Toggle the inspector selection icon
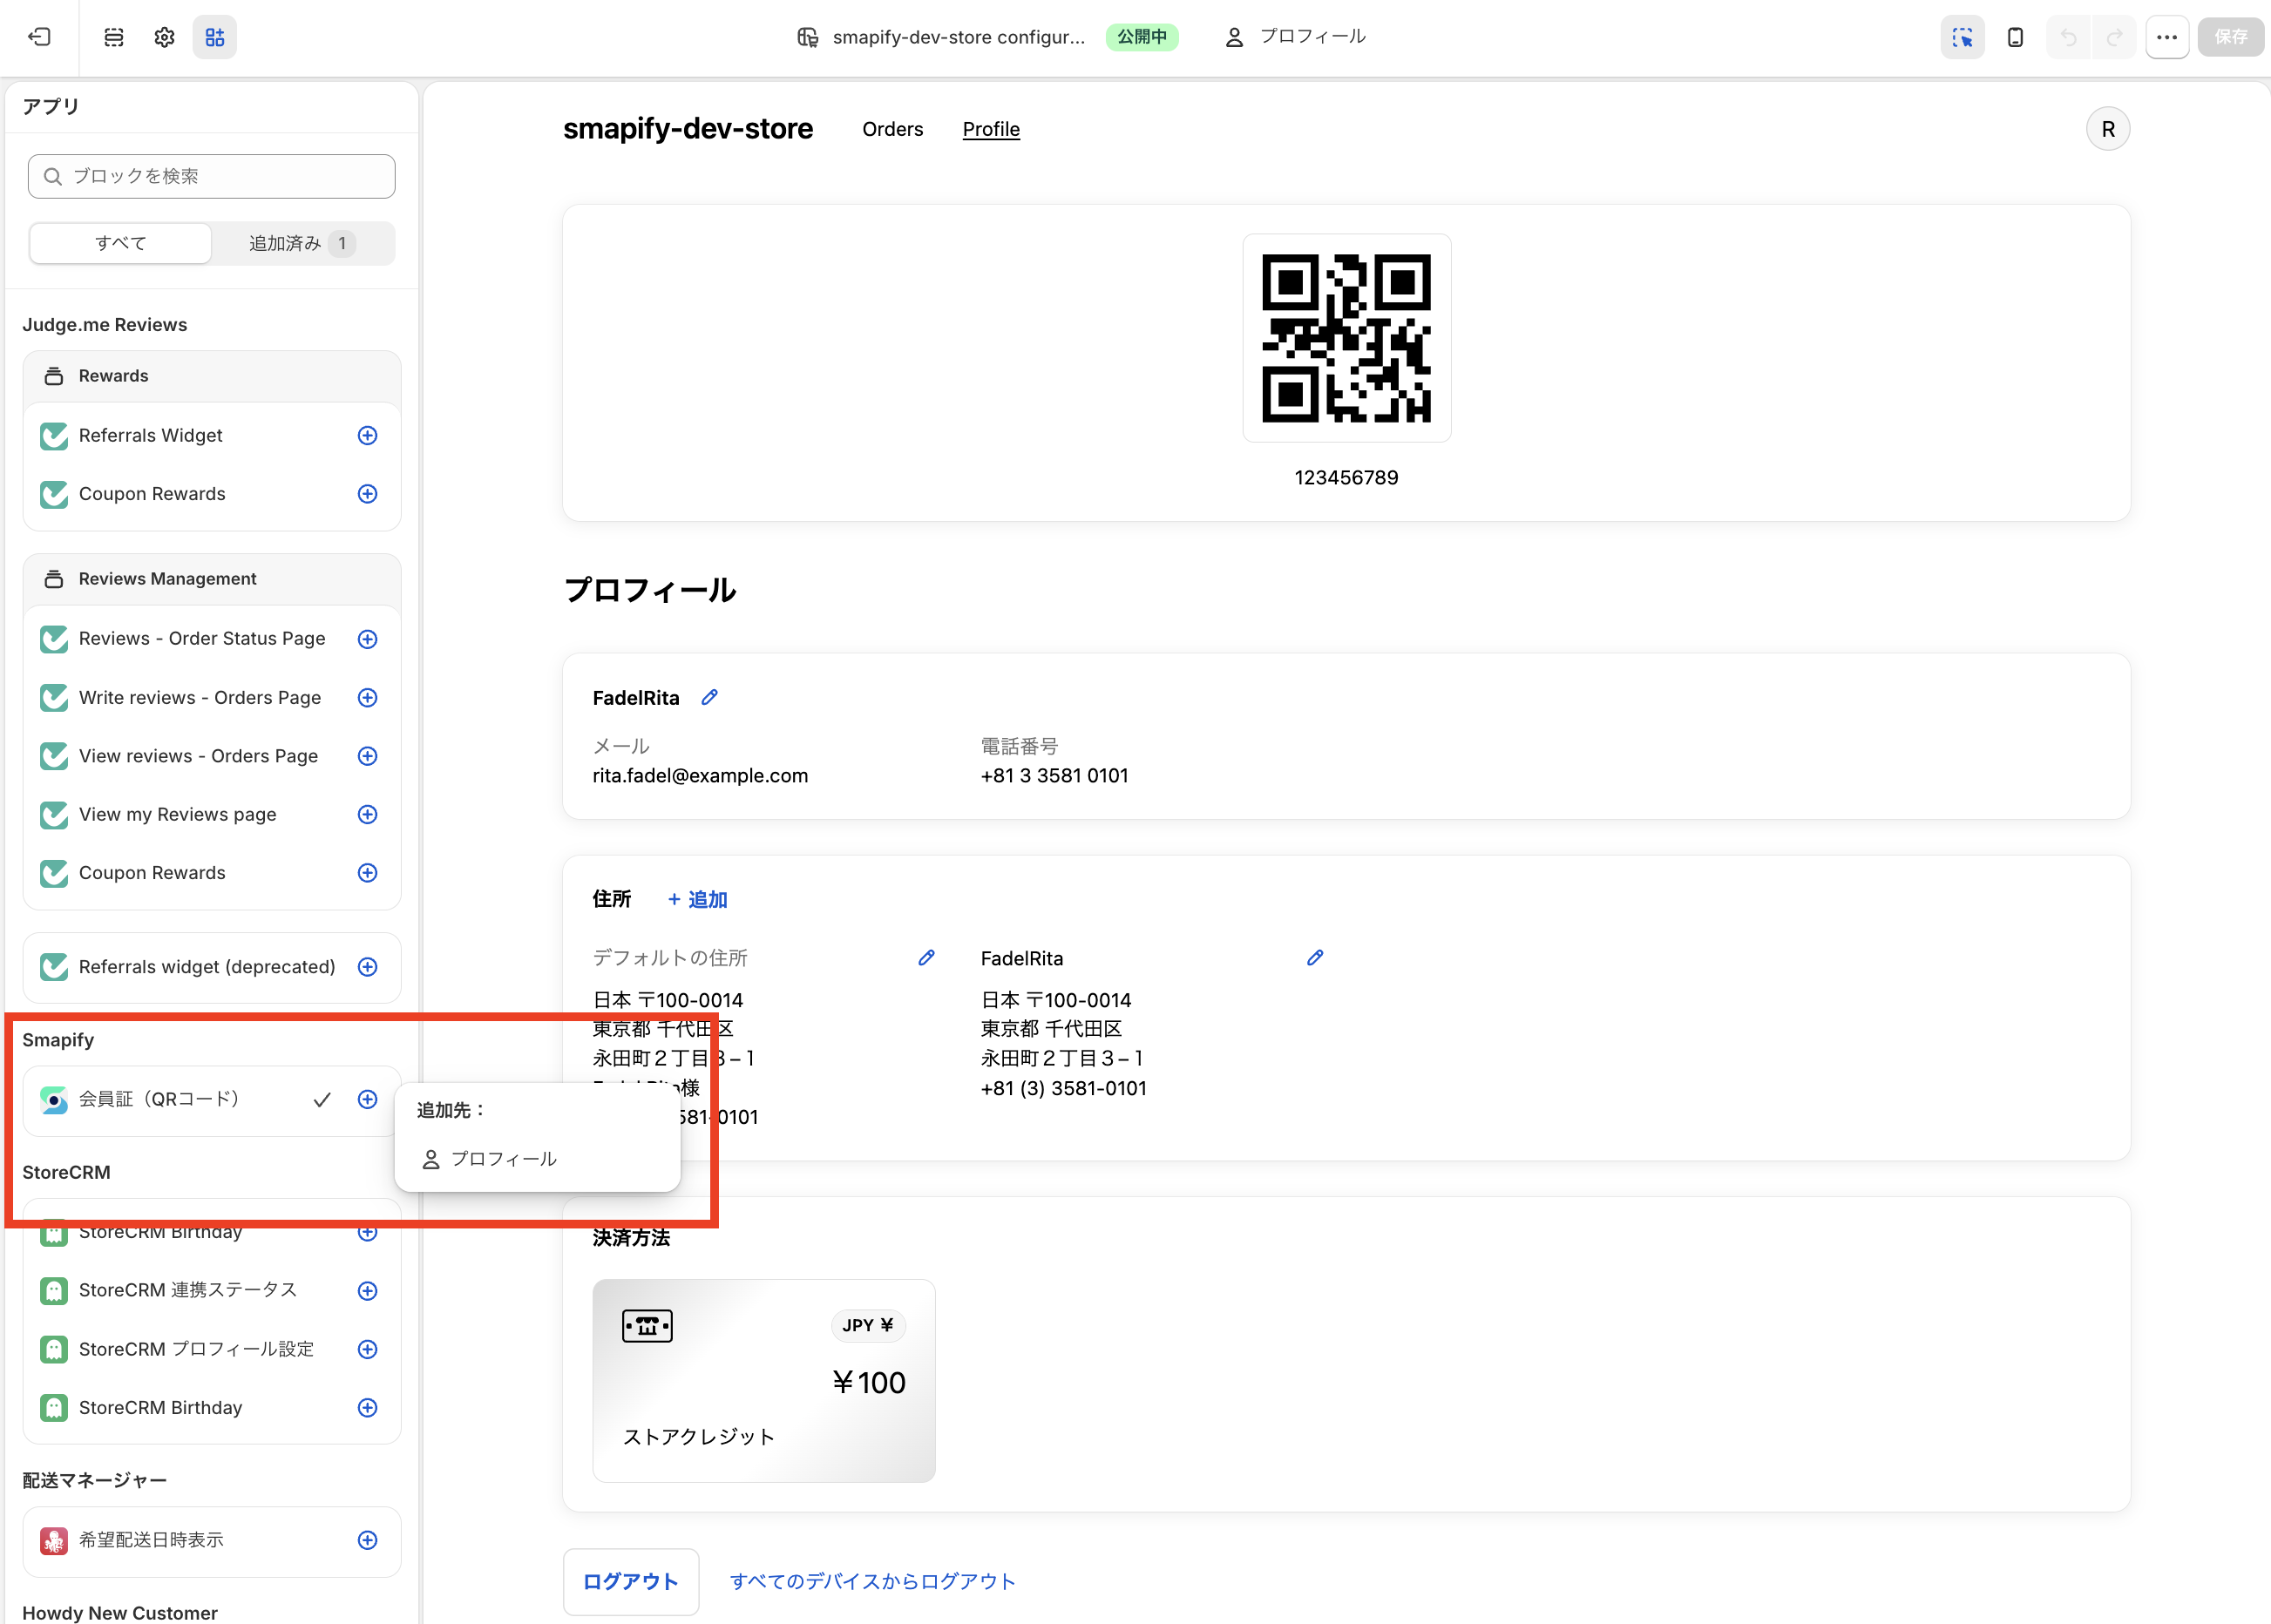Image resolution: width=2271 pixels, height=1624 pixels. point(1963,37)
